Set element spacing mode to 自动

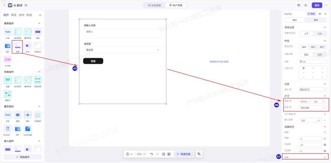pos(320,55)
